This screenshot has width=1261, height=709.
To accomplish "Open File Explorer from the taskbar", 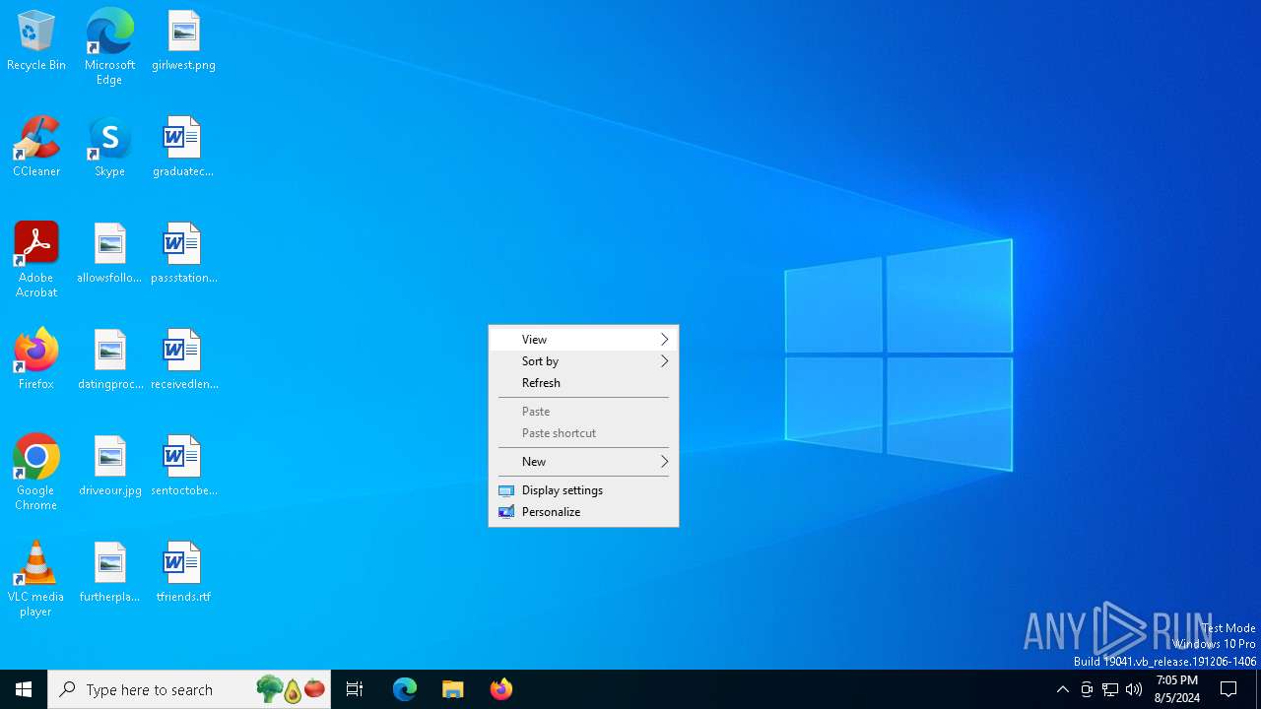I will pos(453,689).
